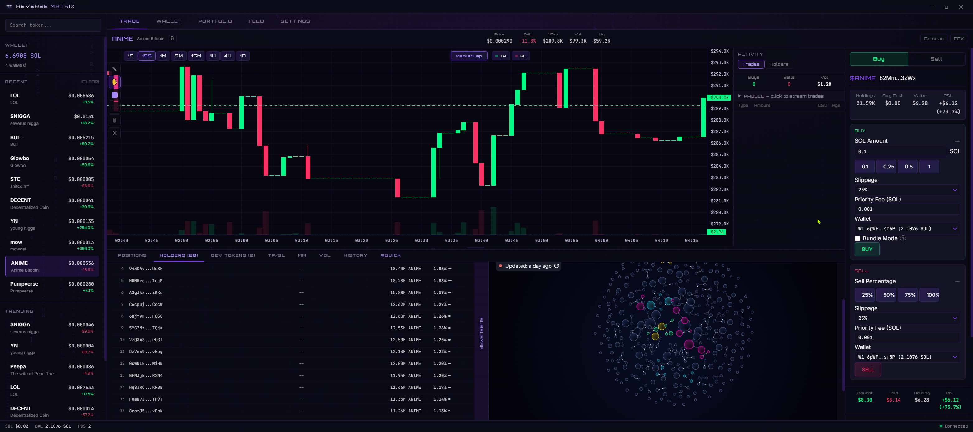Click remove icon on ASgJkz...iWKc holder row

click(x=450, y=292)
